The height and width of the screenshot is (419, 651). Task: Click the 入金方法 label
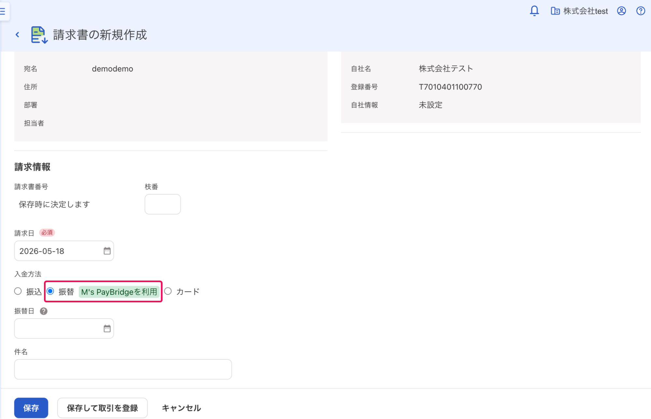click(x=28, y=274)
